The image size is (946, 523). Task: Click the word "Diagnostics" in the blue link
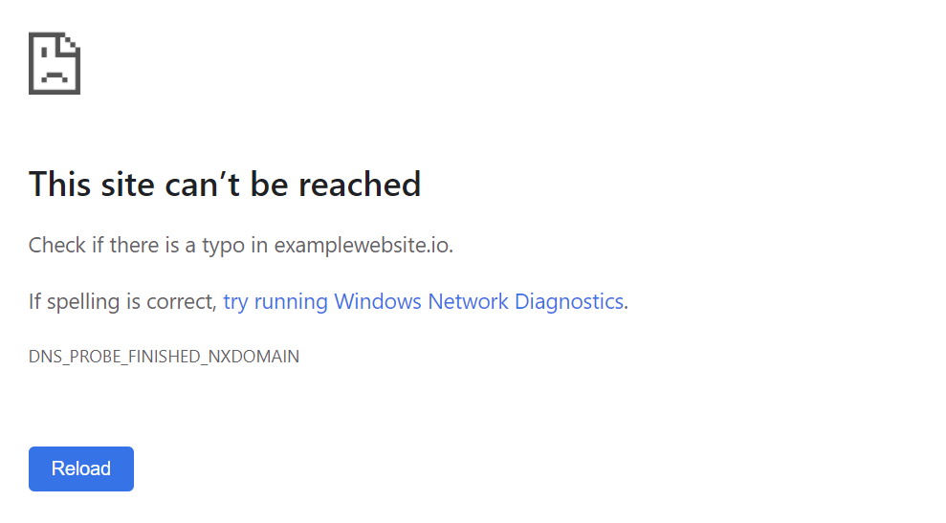[x=569, y=301]
